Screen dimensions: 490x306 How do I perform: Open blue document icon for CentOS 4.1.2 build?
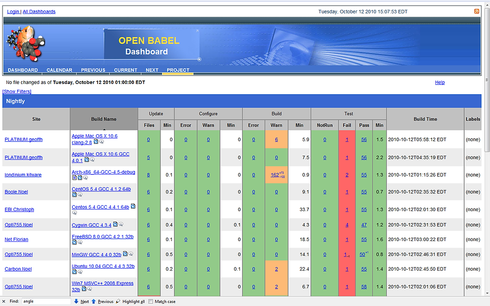coord(74,195)
